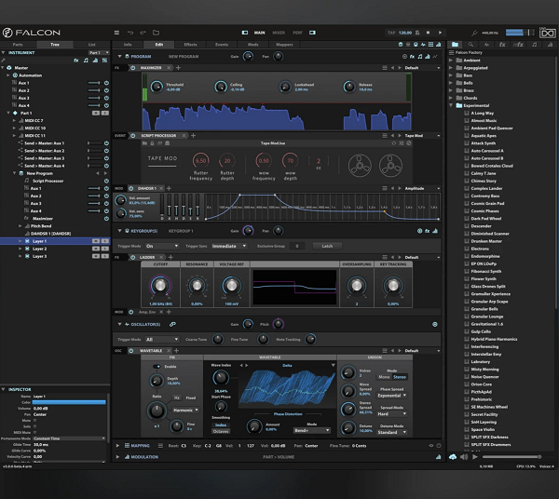Adjust the master volume slider in top bar
559x499 pixels.
click(520, 33)
